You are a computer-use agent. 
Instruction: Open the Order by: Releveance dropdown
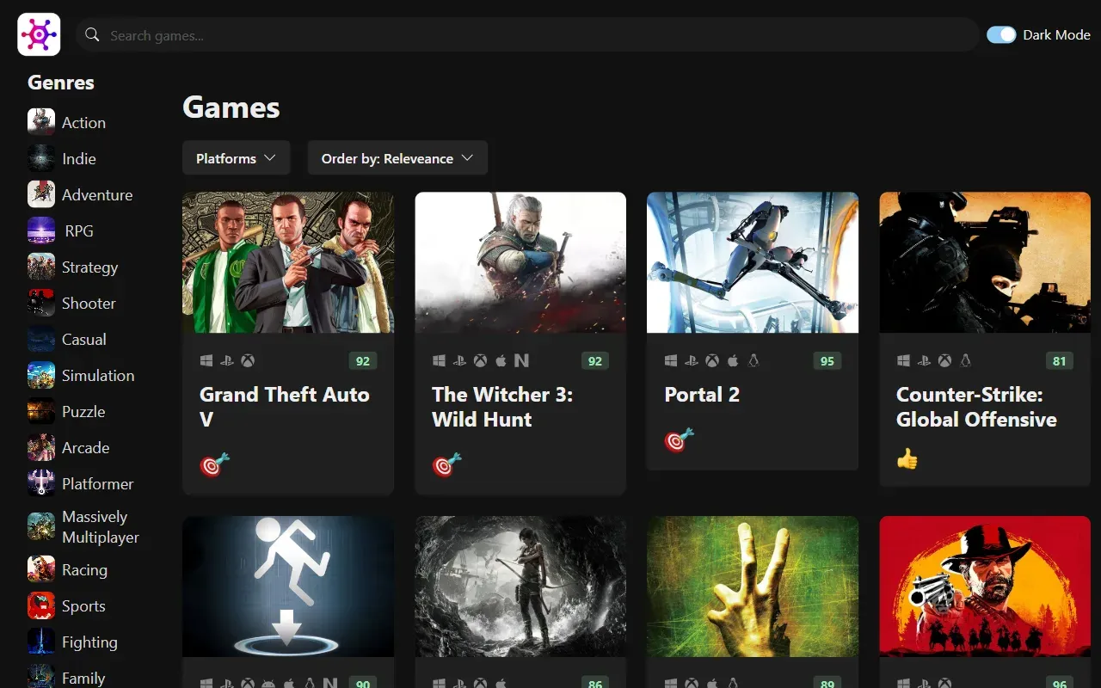397,158
